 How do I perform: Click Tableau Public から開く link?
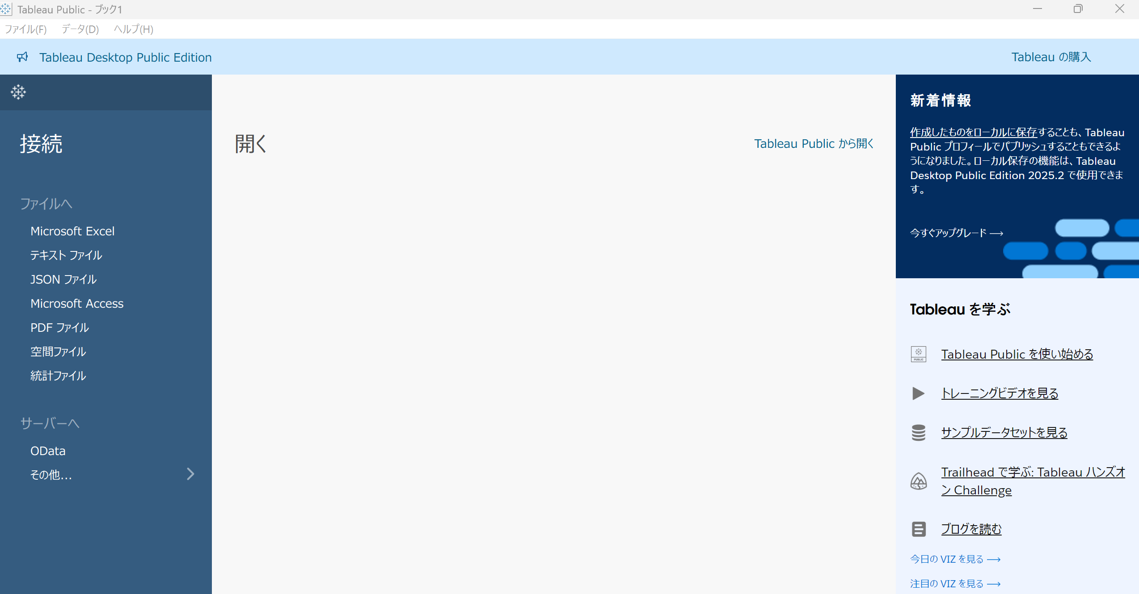click(814, 144)
